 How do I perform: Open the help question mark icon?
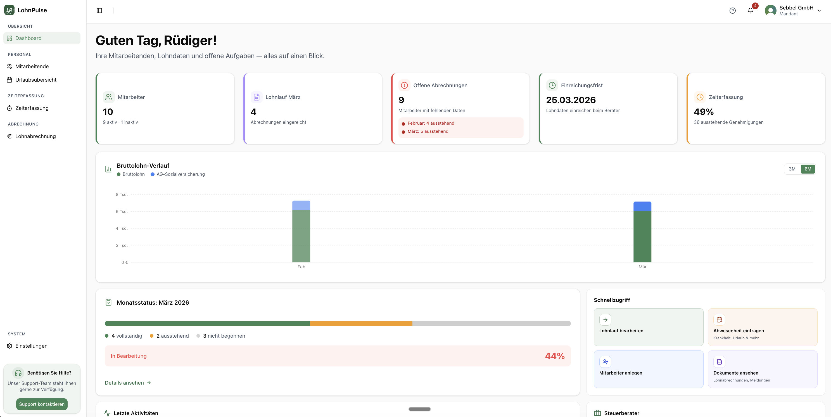coord(733,10)
